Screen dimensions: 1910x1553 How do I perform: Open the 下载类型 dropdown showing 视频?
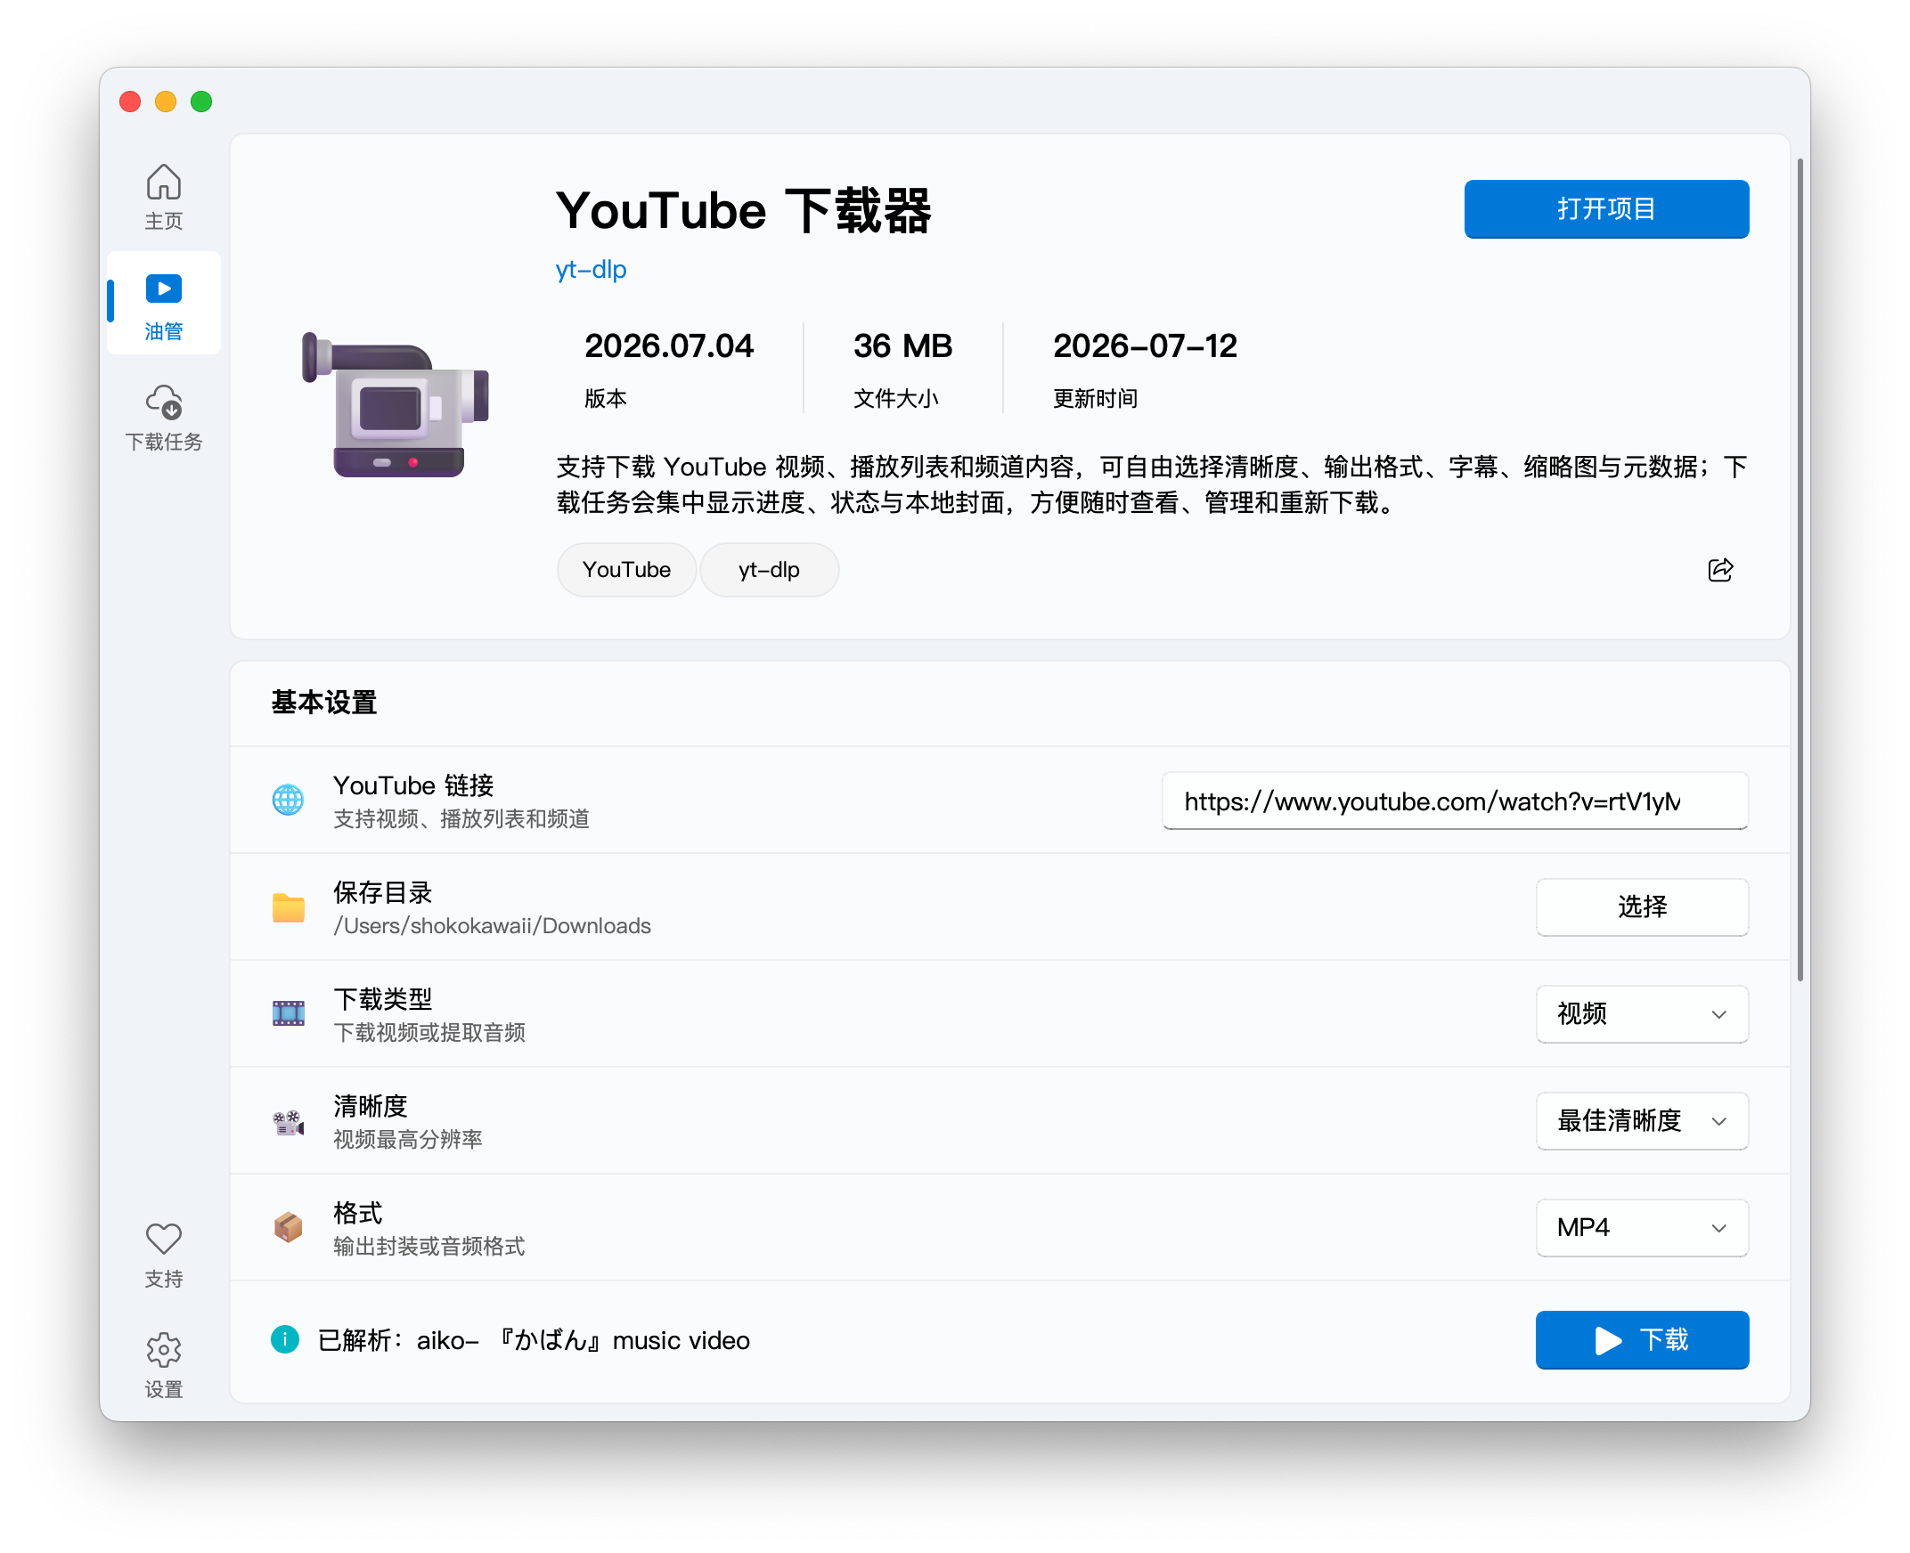[1643, 1013]
